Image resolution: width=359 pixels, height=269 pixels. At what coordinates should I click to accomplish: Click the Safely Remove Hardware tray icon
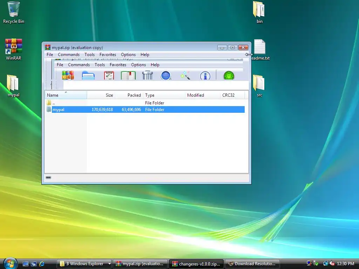pyautogui.click(x=316, y=263)
